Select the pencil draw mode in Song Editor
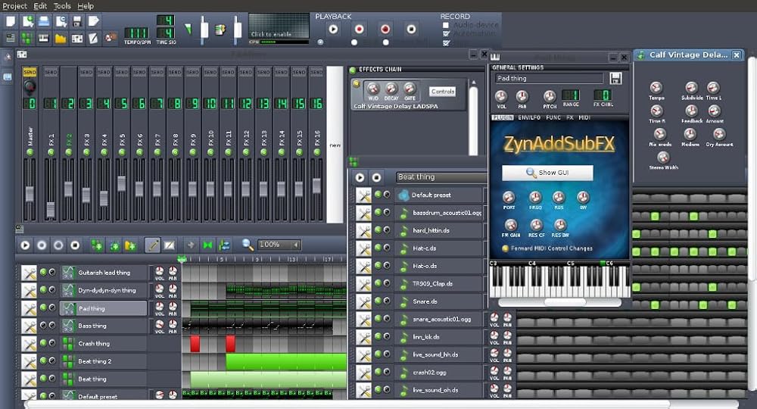Screen dimensions: 757x409 pos(152,245)
